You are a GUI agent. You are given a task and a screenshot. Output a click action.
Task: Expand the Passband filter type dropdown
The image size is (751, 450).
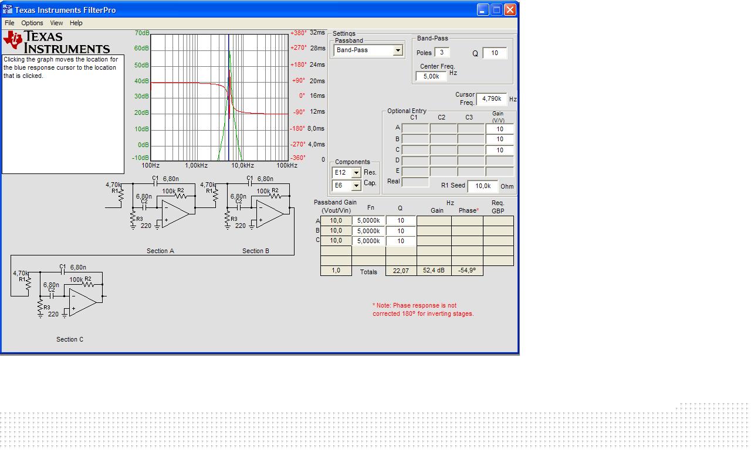pyautogui.click(x=398, y=50)
